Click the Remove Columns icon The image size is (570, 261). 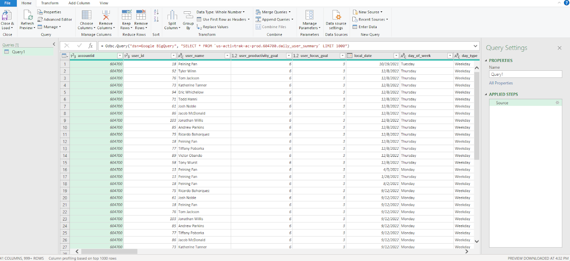[106, 15]
